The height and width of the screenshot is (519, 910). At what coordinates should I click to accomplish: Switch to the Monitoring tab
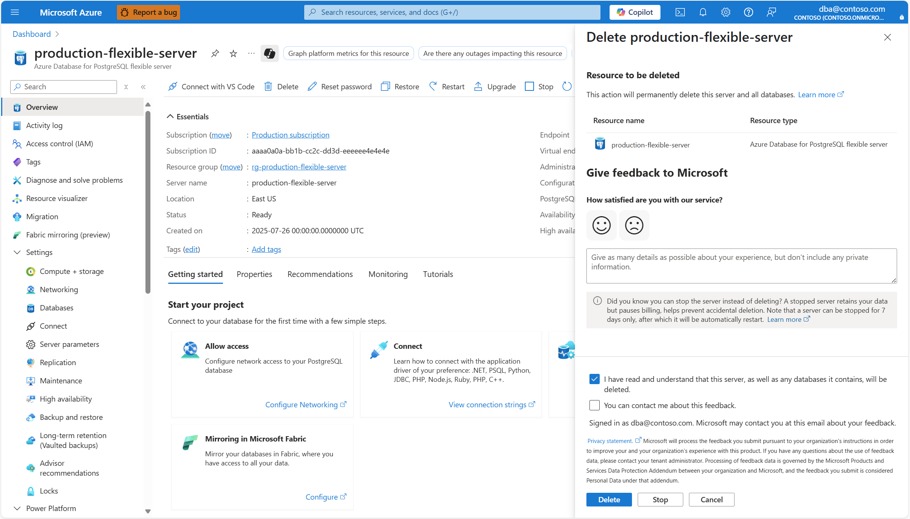pos(388,274)
